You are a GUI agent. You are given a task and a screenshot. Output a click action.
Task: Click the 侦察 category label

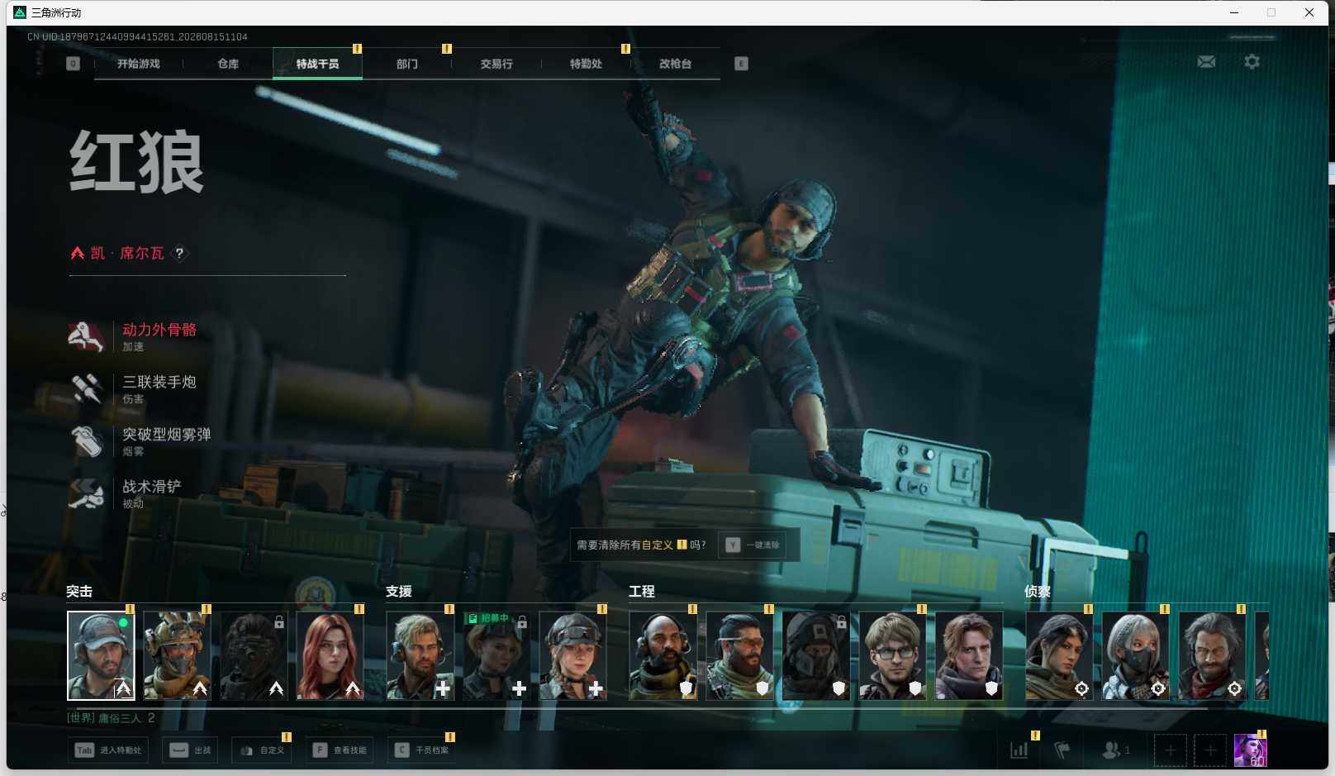click(x=1038, y=591)
